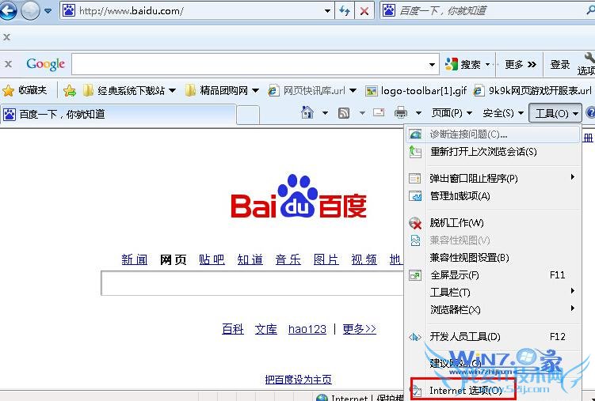Open 浏览器栏(X) submenu
This screenshot has width=595, height=401.
point(493,310)
